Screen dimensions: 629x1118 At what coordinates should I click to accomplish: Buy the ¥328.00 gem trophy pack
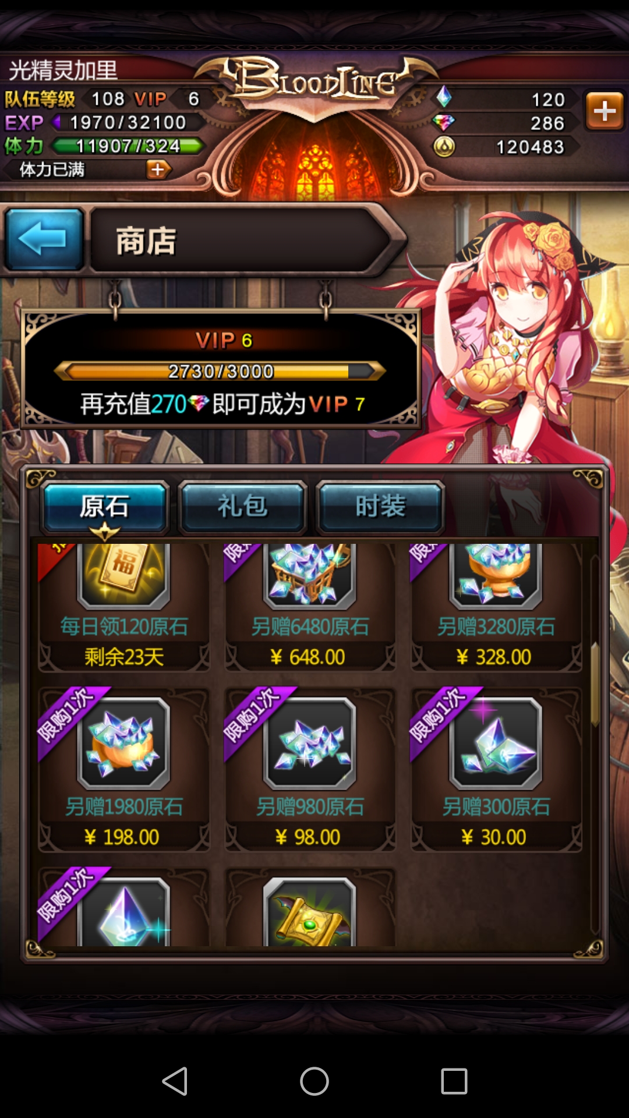(496, 607)
